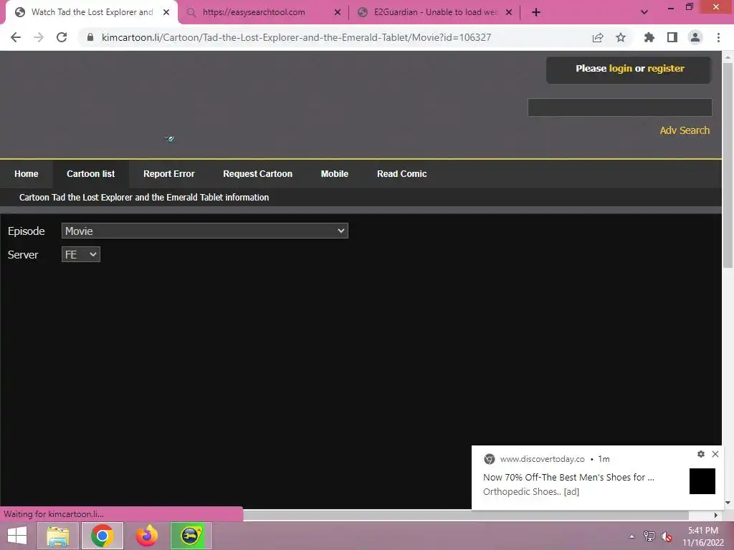This screenshot has height=550, width=734.
Task: Open Report Error page
Action: coord(169,173)
